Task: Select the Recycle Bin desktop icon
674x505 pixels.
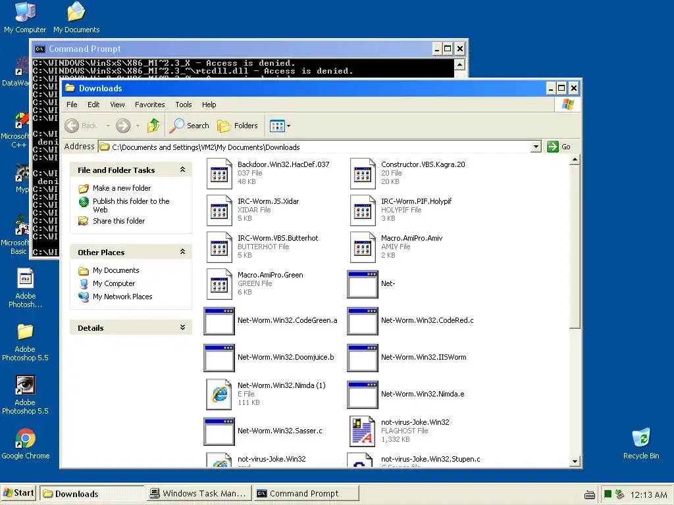Action: tap(641, 444)
